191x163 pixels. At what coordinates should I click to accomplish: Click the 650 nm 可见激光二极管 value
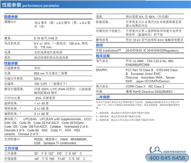pyautogui.click(x=51, y=74)
